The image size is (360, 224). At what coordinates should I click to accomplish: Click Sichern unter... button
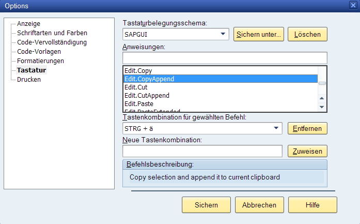point(259,34)
